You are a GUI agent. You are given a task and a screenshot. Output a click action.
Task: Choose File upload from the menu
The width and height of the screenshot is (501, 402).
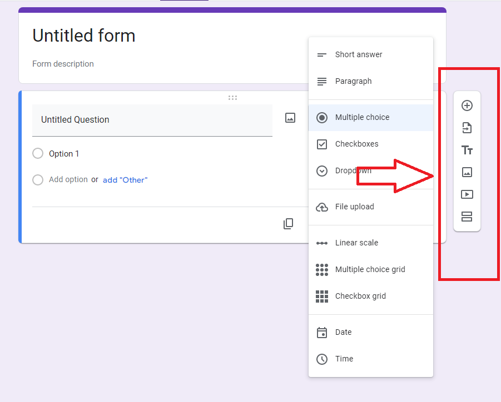click(x=371, y=207)
